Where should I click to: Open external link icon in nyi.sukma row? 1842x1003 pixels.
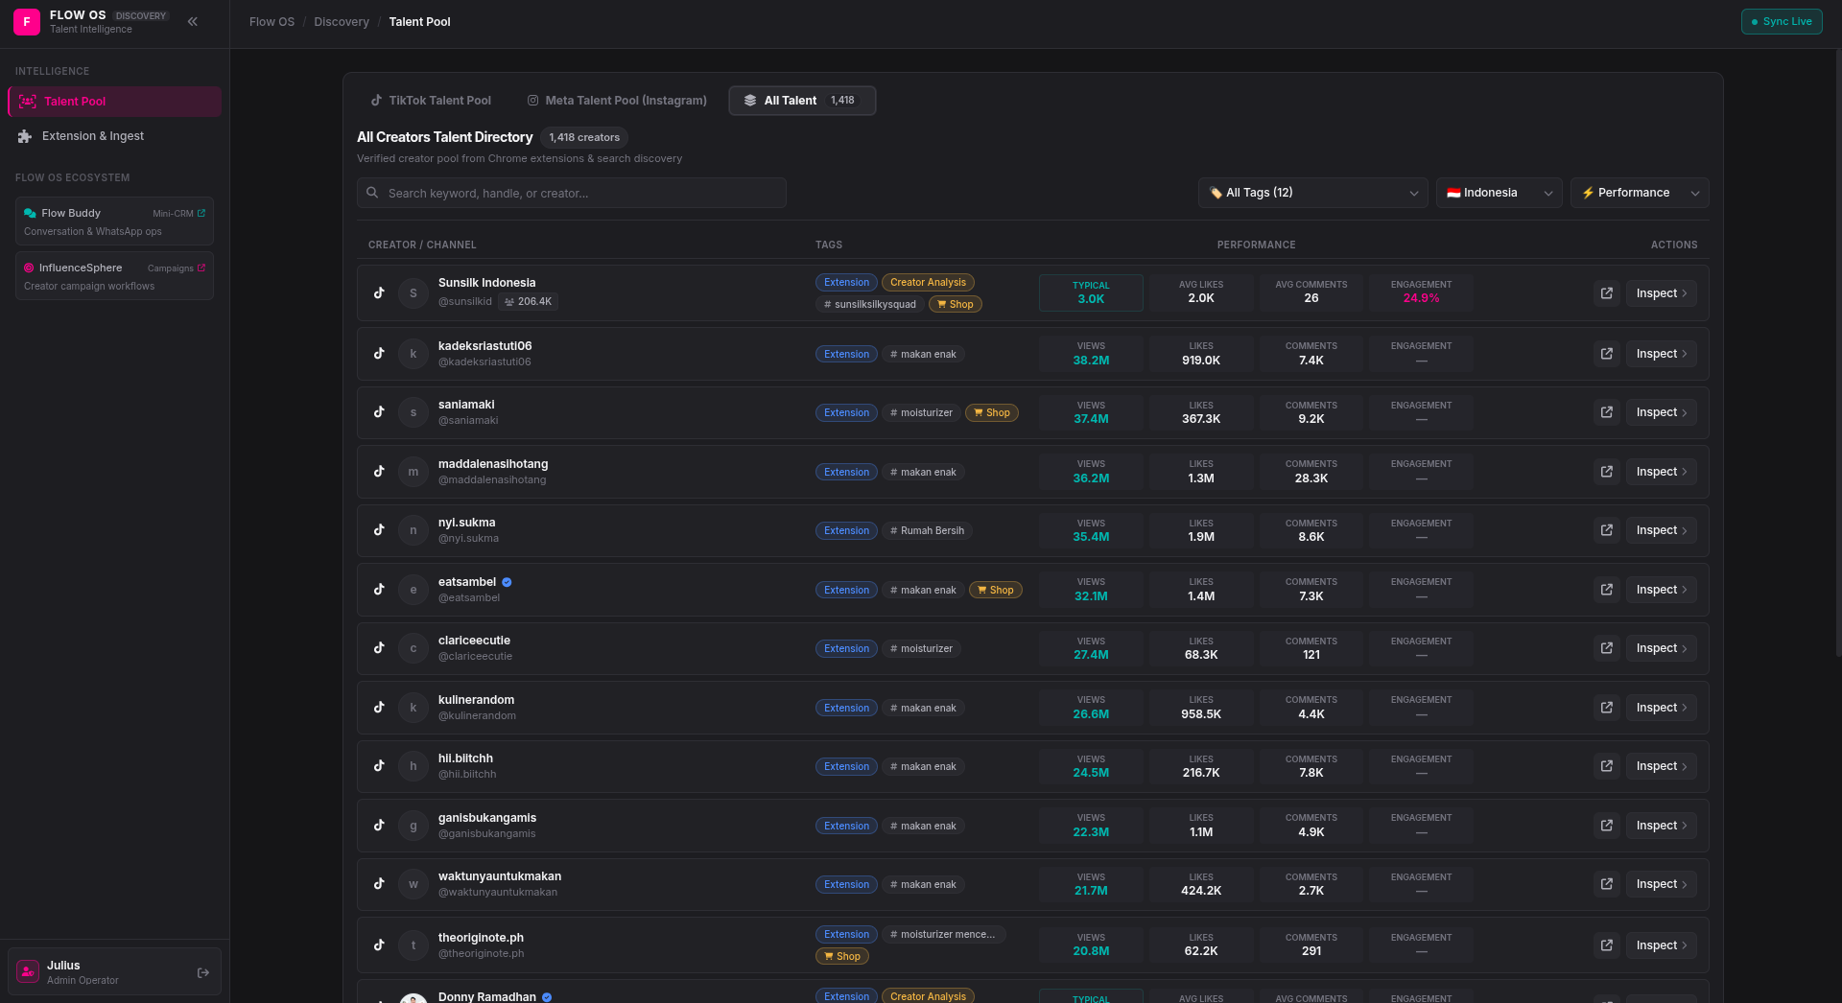click(1607, 530)
